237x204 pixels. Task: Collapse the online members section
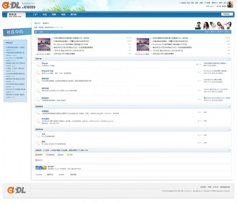pyautogui.click(x=229, y=150)
